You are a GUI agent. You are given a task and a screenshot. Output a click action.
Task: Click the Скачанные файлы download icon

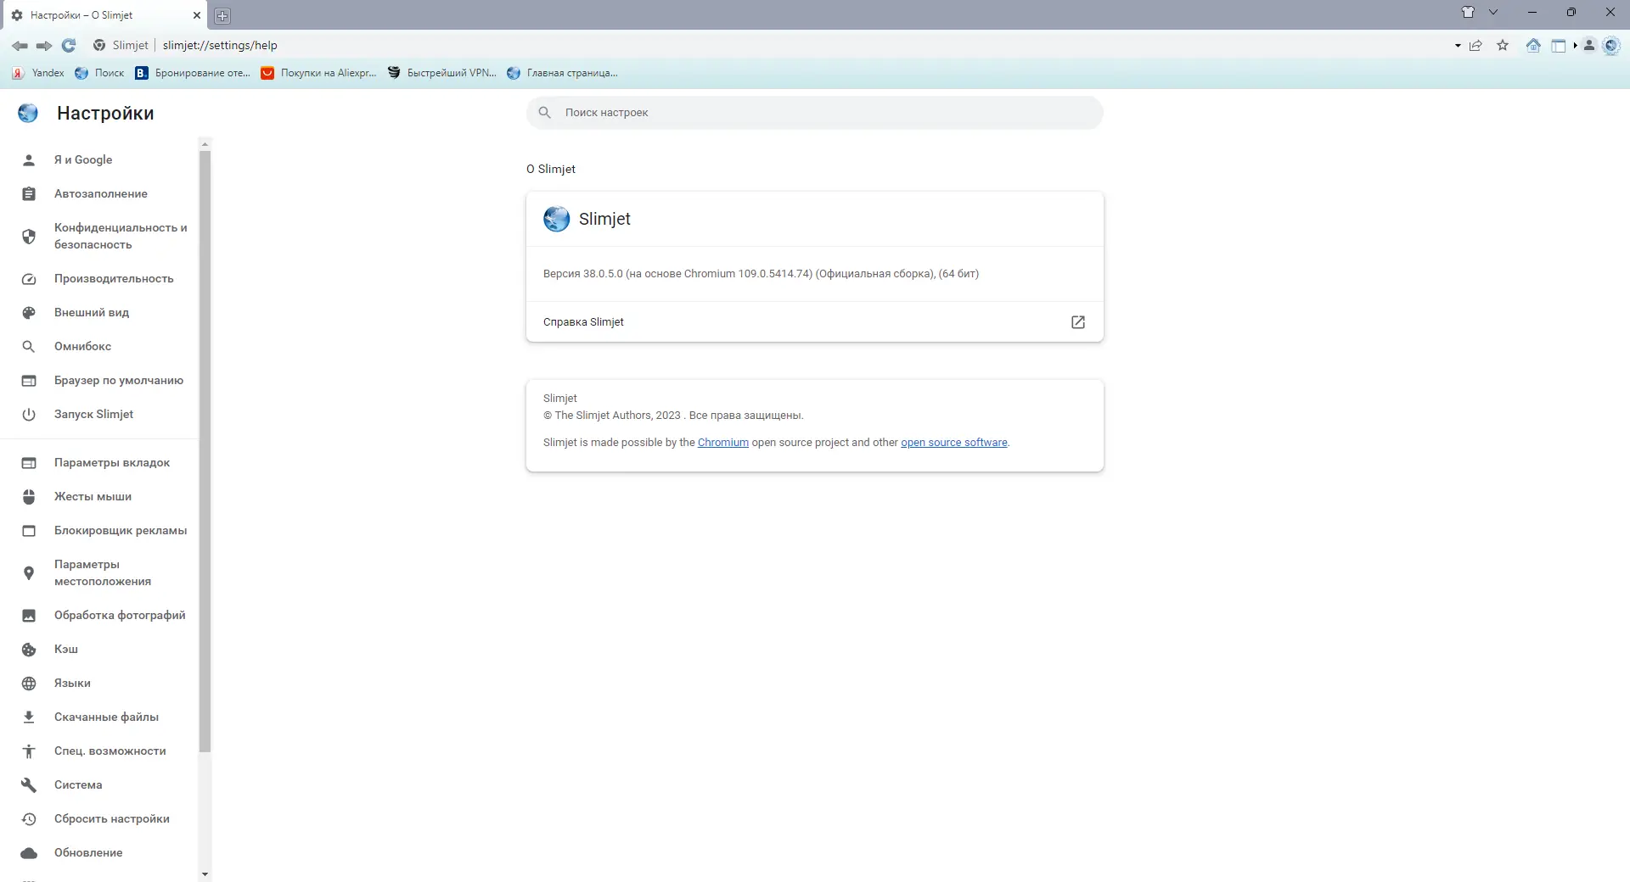(x=29, y=717)
